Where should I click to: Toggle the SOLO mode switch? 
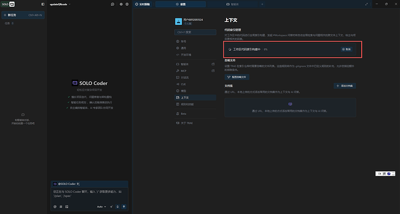[x=8, y=4]
